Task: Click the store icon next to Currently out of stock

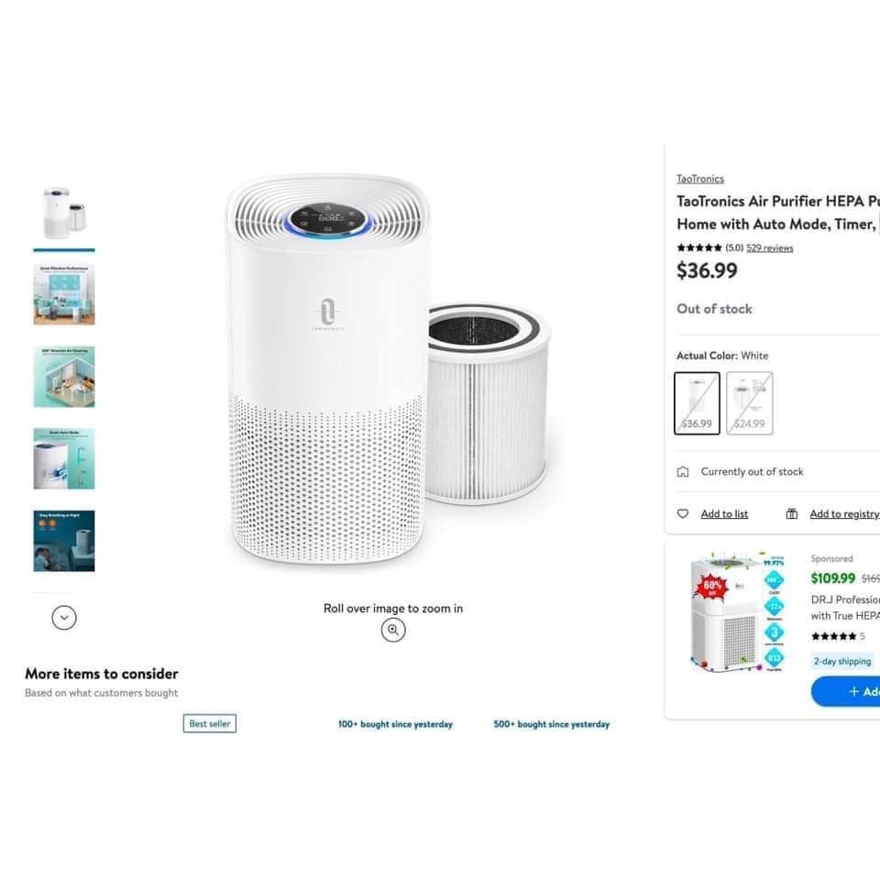Action: tap(682, 471)
